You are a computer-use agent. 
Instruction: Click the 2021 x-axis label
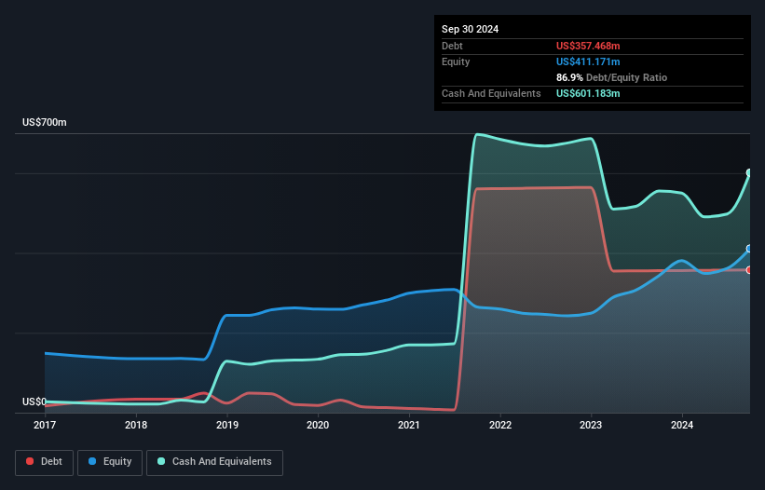tap(409, 425)
